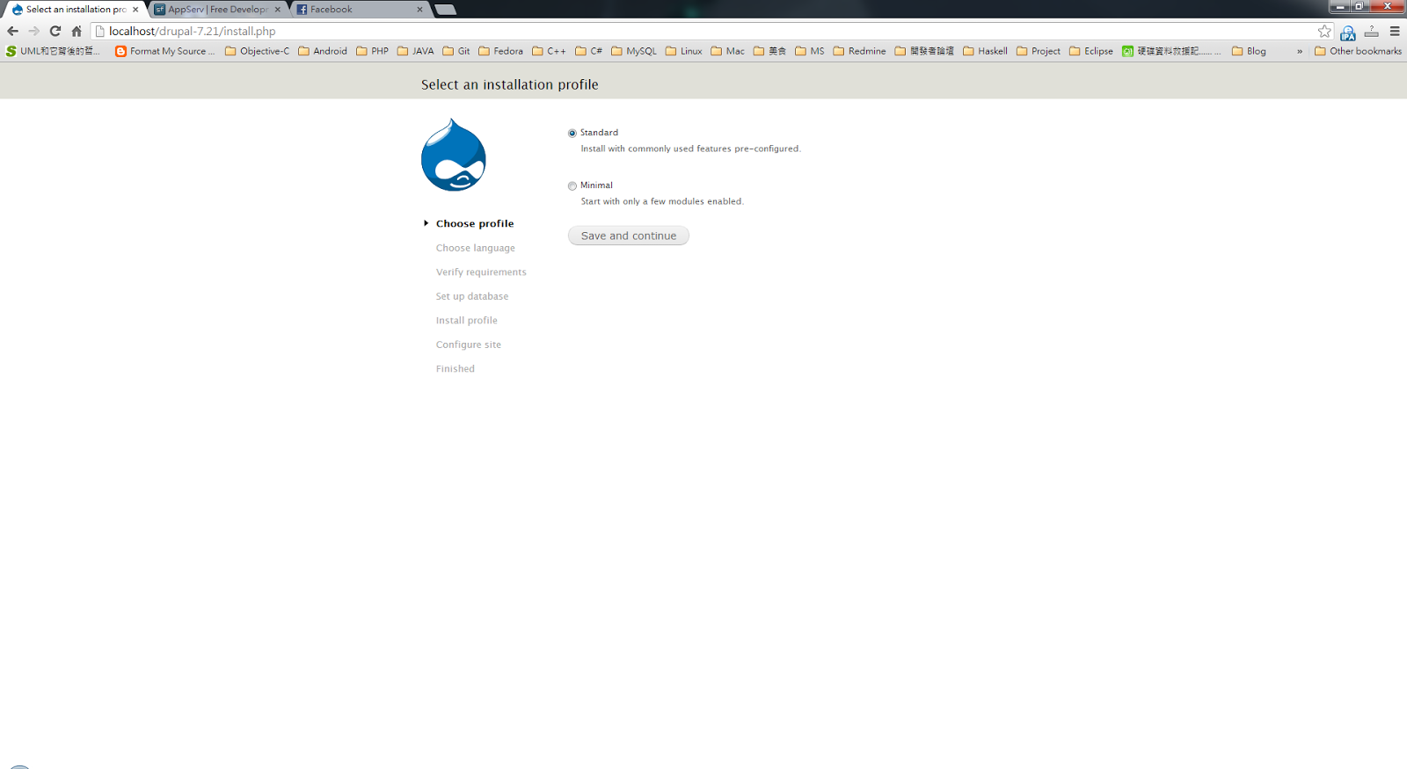Open the PHP bookmark folder

[x=372, y=51]
